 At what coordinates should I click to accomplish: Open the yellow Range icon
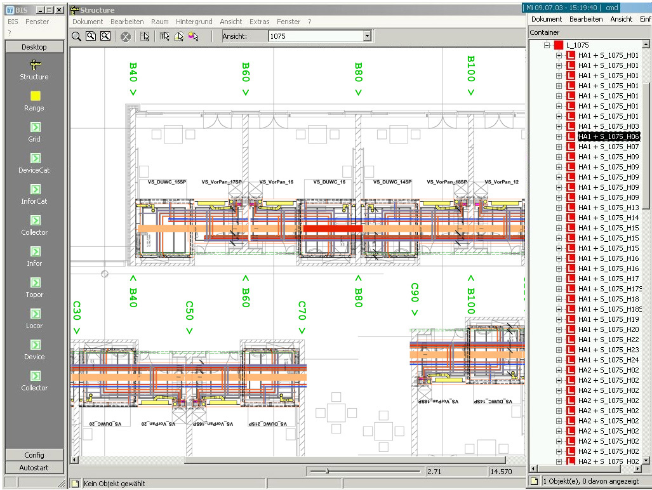pyautogui.click(x=35, y=96)
